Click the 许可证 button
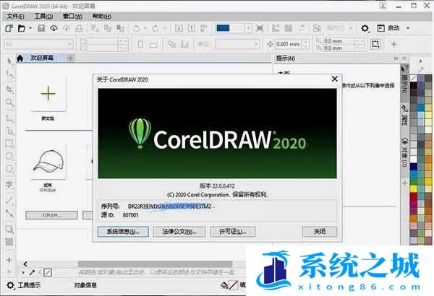The image size is (434, 296). [233, 232]
